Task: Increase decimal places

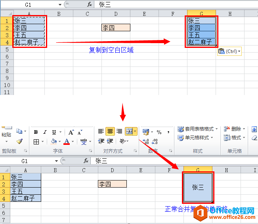Action: pyautogui.click(x=145, y=142)
